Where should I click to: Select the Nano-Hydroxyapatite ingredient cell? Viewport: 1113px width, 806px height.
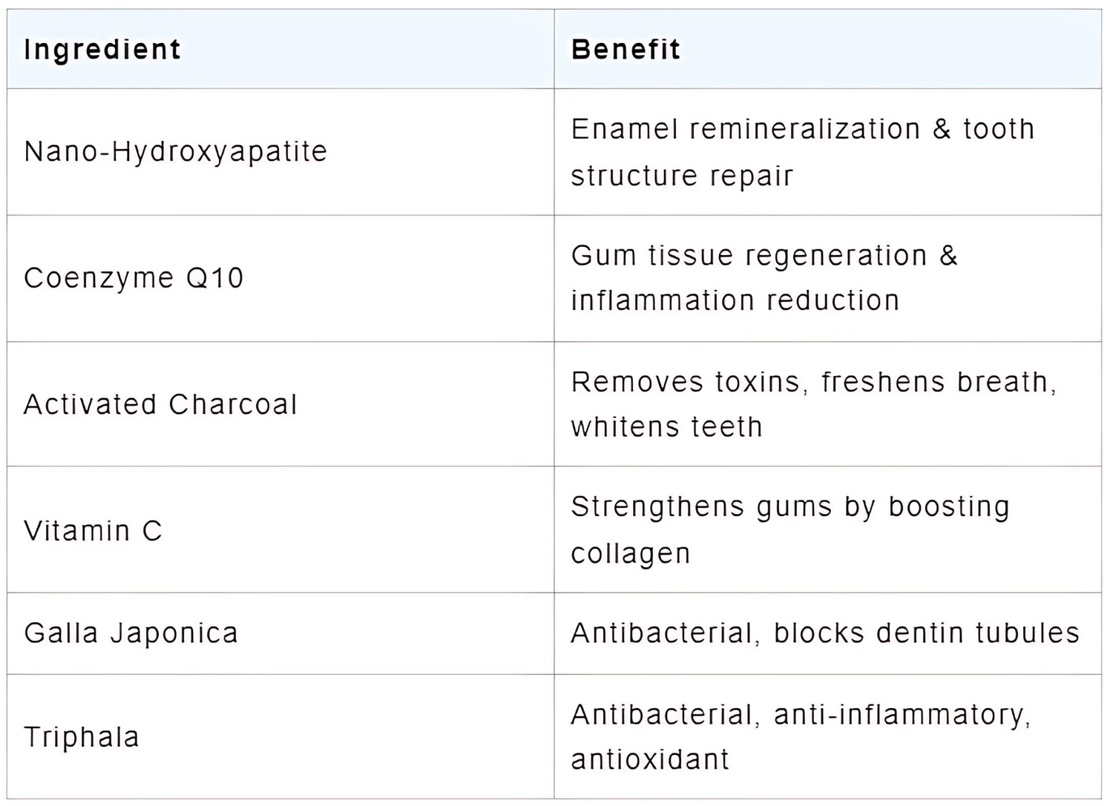(175, 151)
